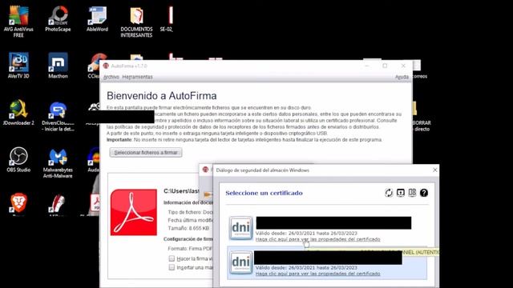The width and height of the screenshot is (513, 288).
Task: Enable the Hacer la firma visible checkbox
Action: pyautogui.click(x=172, y=258)
